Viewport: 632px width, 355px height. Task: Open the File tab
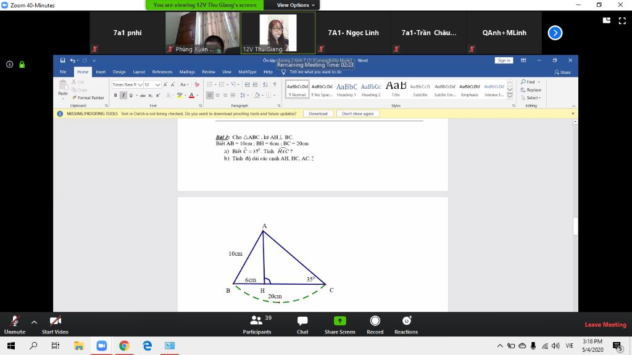click(x=64, y=72)
